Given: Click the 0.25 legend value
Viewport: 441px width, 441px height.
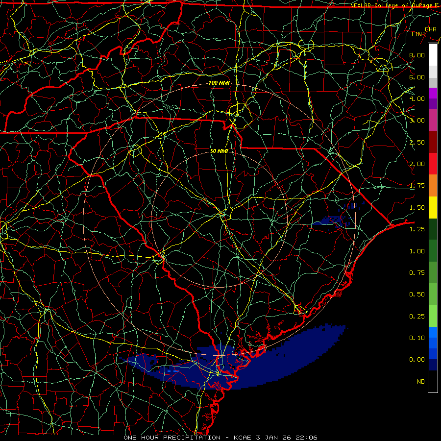Looking at the screenshot, I should pos(417,317).
